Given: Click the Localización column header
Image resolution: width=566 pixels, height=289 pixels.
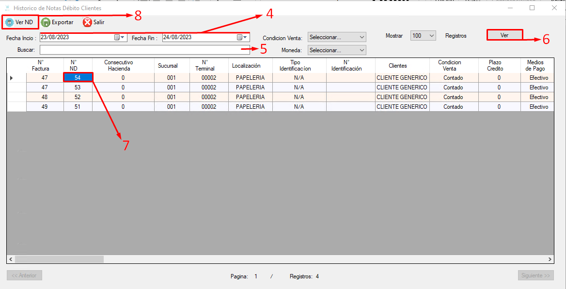Looking at the screenshot, I should click(x=250, y=65).
